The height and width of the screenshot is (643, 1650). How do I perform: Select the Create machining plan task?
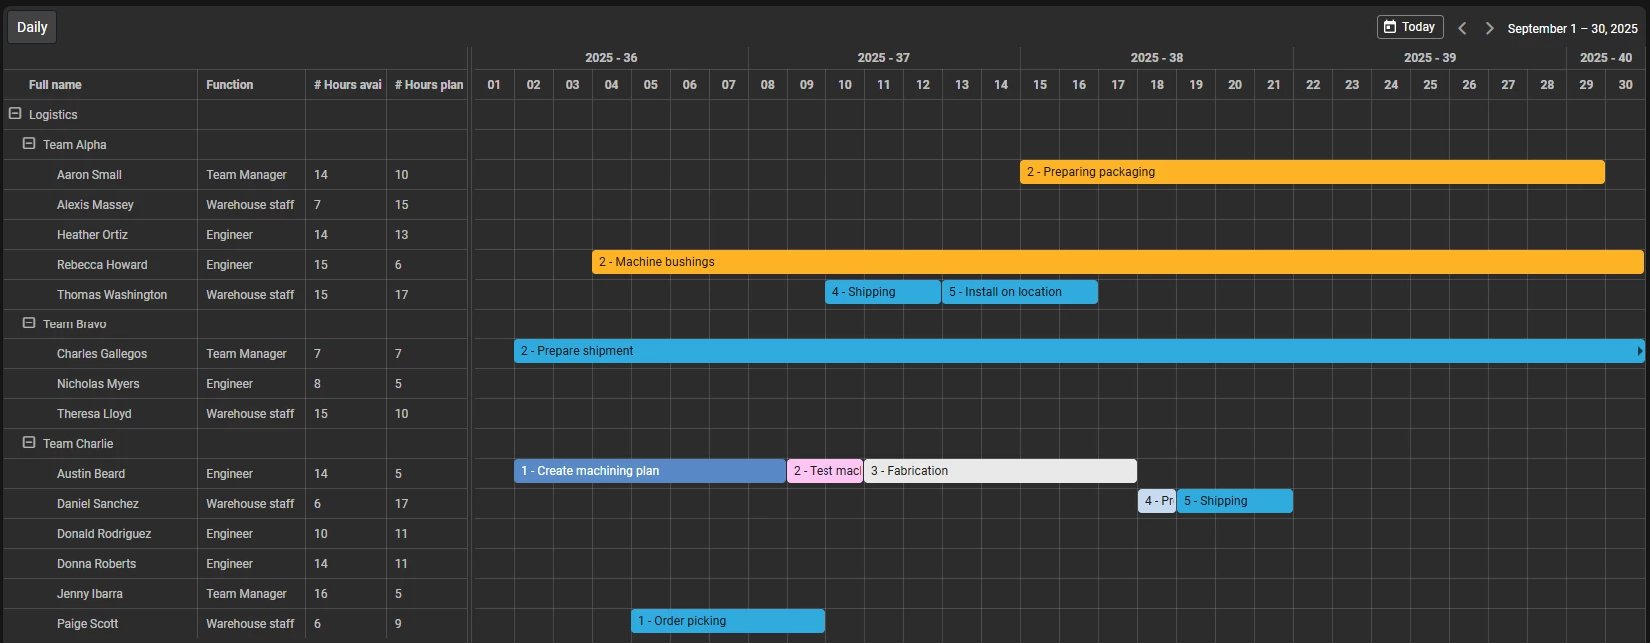(650, 471)
